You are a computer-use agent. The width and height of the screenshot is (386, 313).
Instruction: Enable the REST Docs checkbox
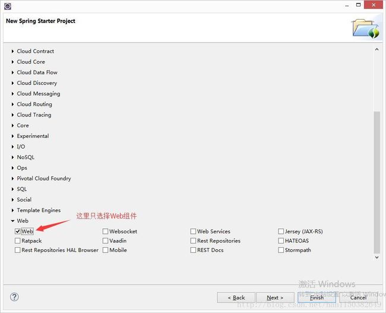point(193,250)
